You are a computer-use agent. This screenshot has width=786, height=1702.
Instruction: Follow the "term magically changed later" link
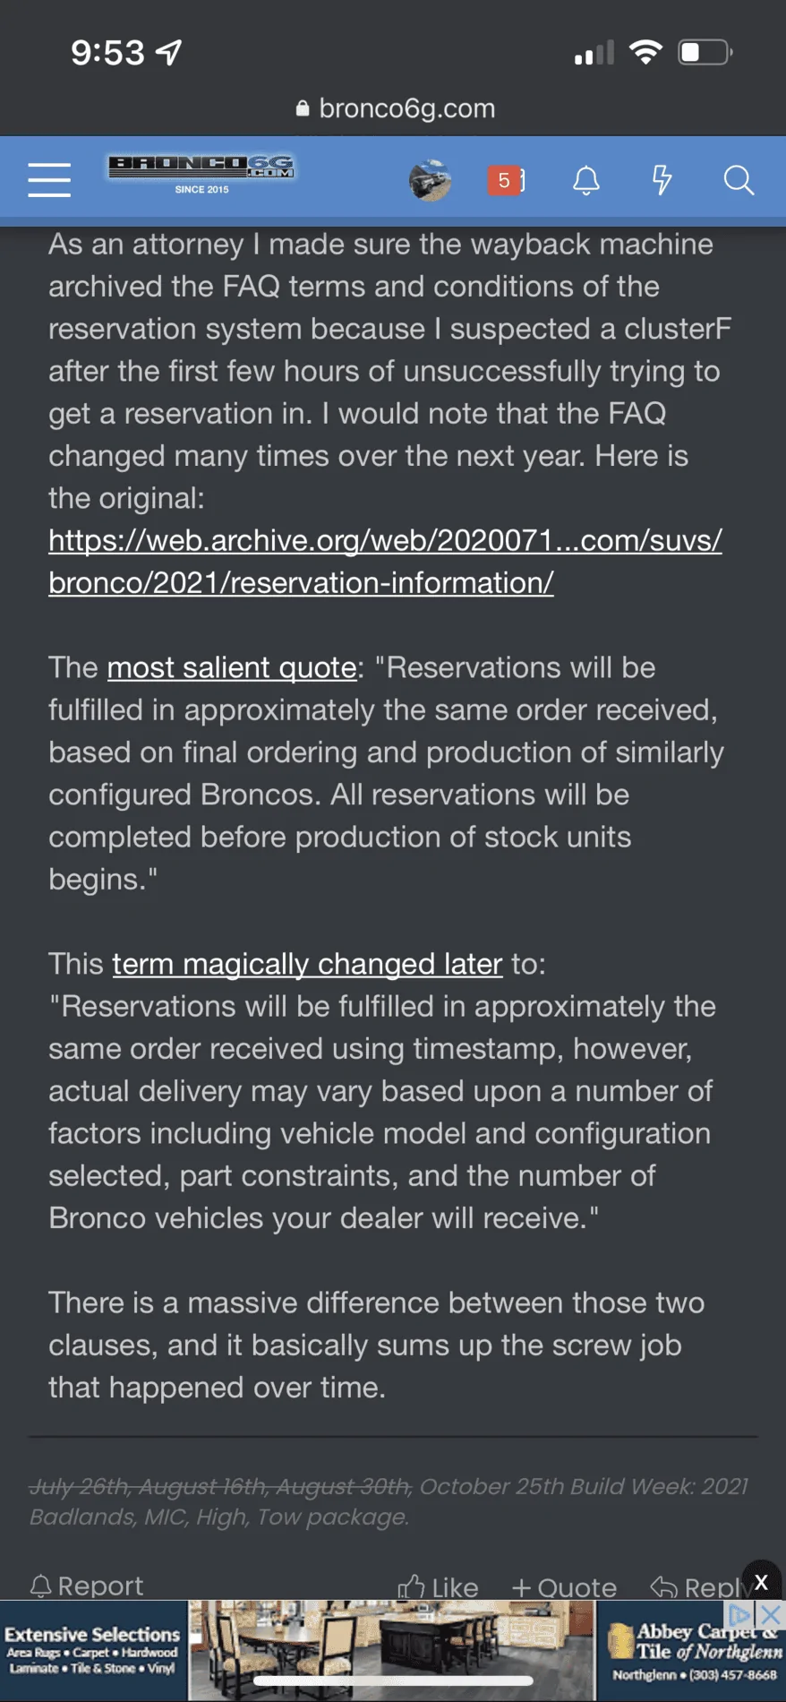coord(307,964)
